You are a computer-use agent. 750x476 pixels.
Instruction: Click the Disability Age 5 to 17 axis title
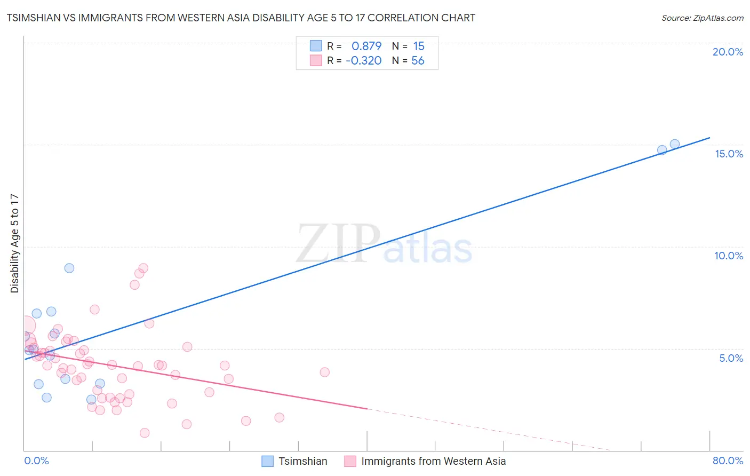[15, 243]
